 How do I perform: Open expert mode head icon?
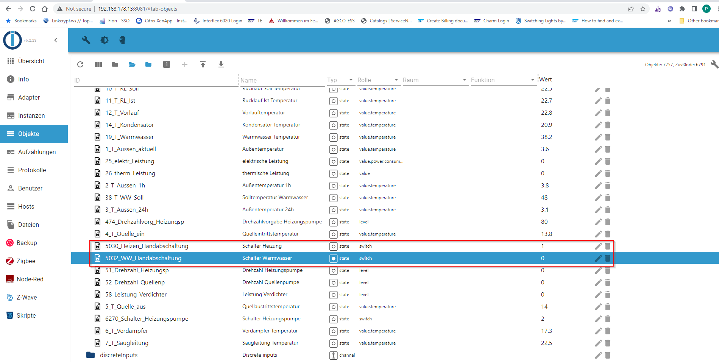pos(122,40)
